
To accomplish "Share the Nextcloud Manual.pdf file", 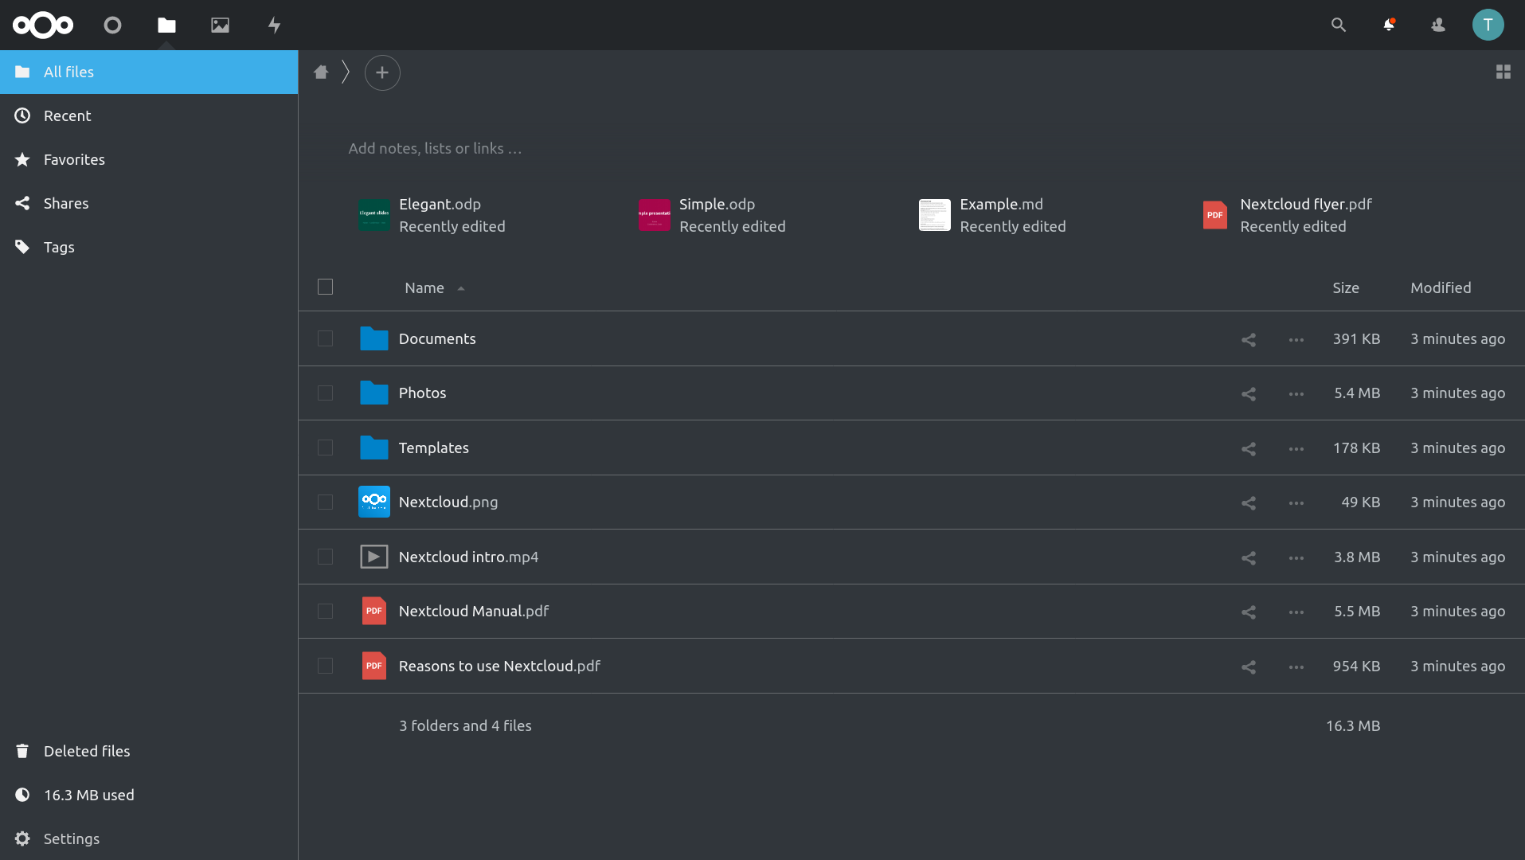I will click(1248, 612).
